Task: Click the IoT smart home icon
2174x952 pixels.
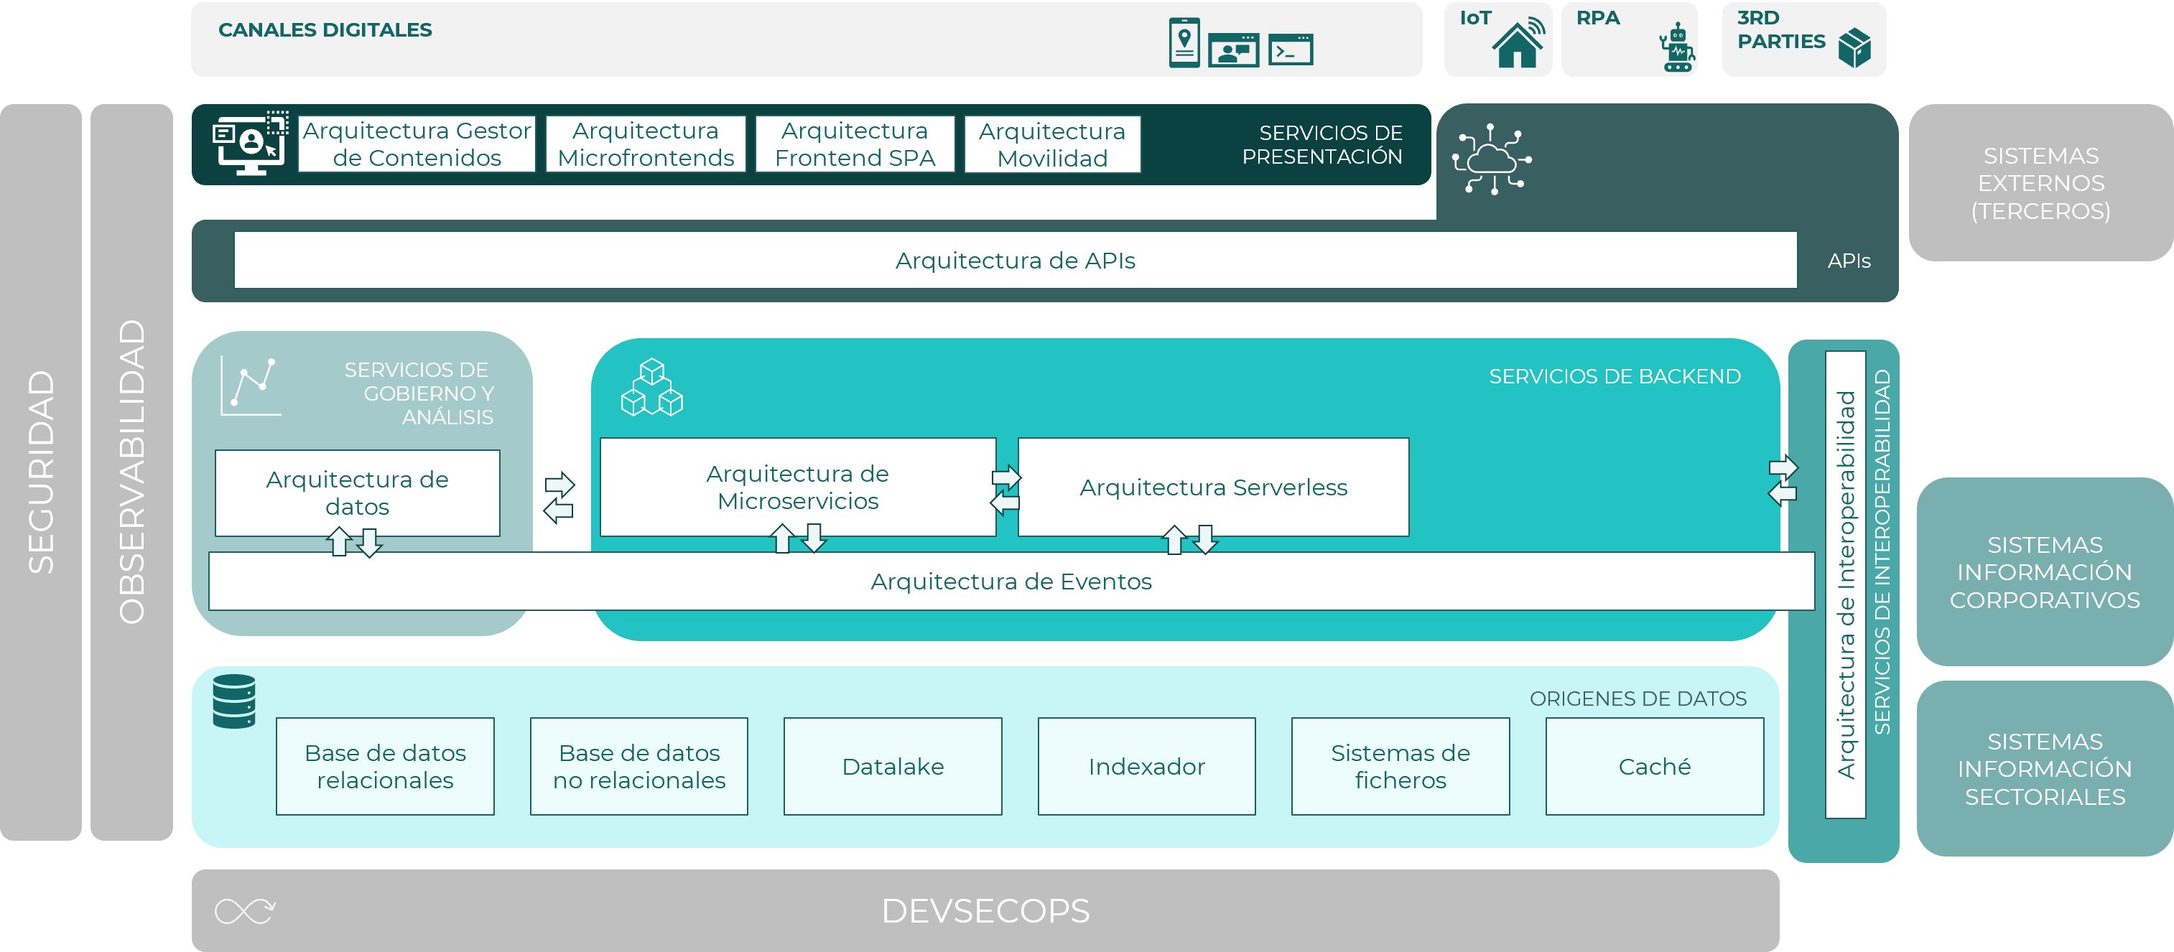Action: (1518, 42)
